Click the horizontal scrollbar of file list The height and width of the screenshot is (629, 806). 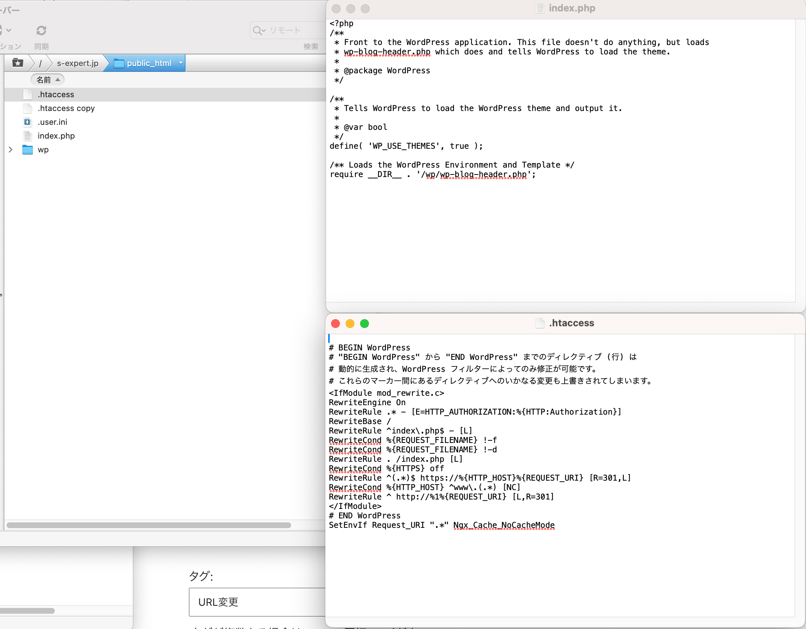[x=148, y=525]
